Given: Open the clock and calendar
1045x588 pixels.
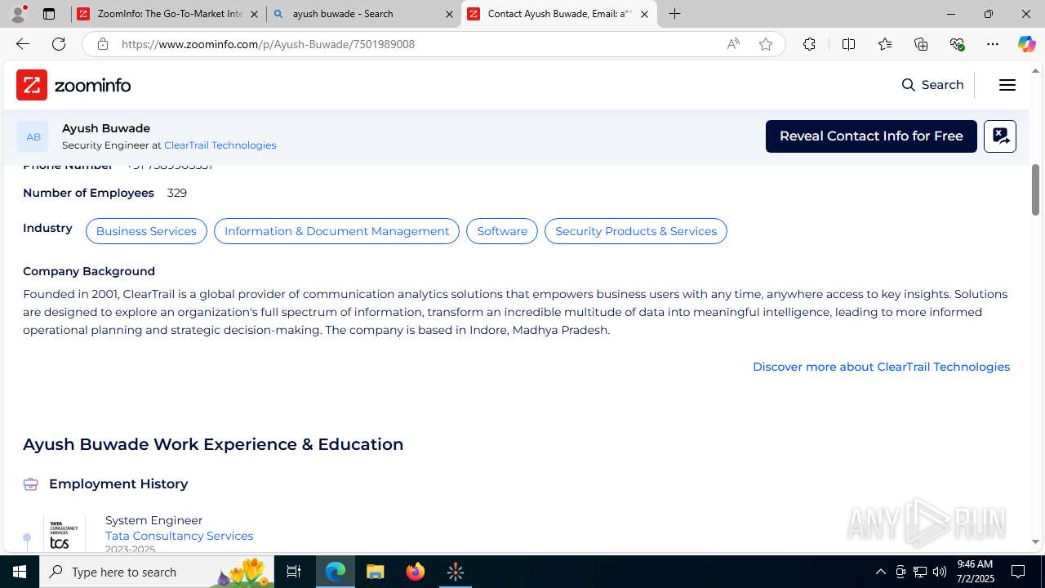Looking at the screenshot, I should coord(975,572).
